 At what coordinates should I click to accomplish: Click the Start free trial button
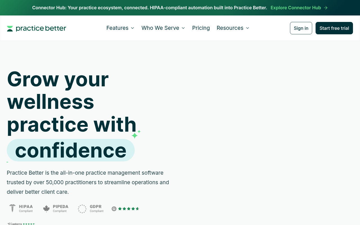click(334, 28)
